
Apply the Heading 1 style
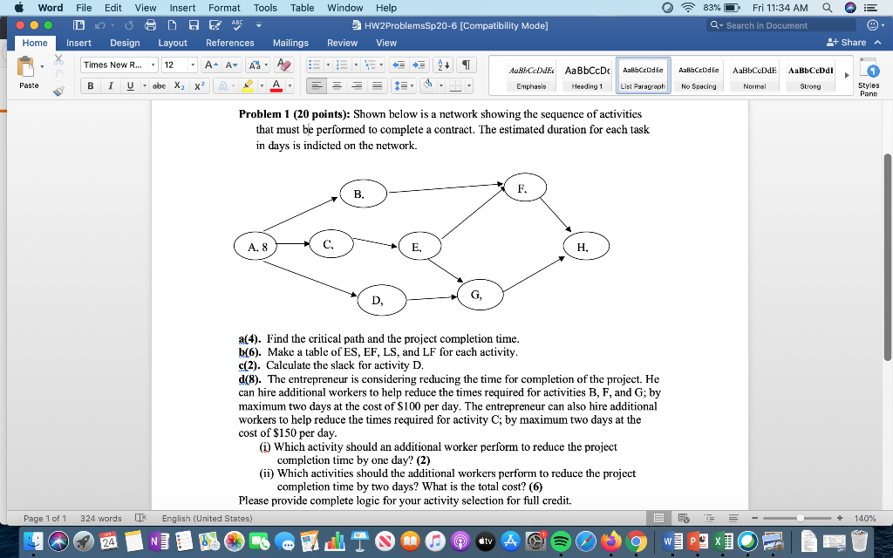coord(587,76)
